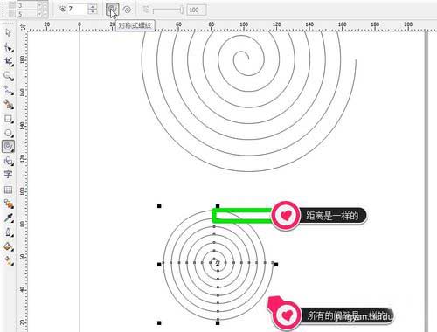Viewport: 437px width, 332px height.
Task: Select the Pick arrow tool
Action: (x=8, y=32)
